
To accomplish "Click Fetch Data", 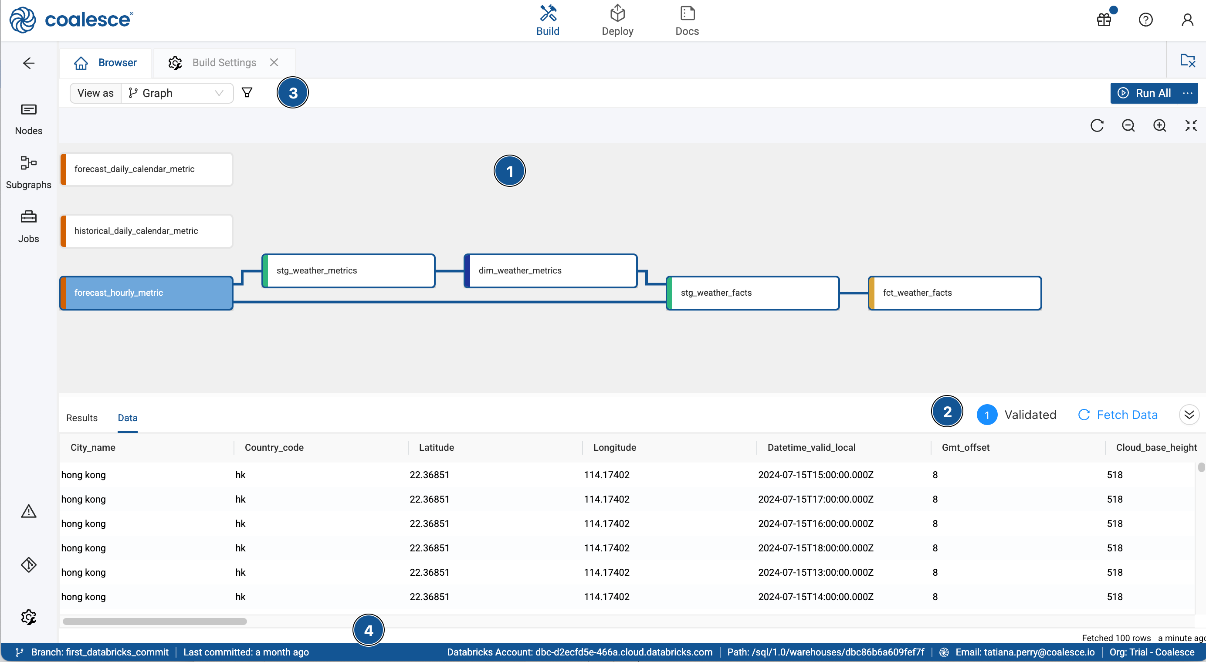I will (x=1118, y=415).
